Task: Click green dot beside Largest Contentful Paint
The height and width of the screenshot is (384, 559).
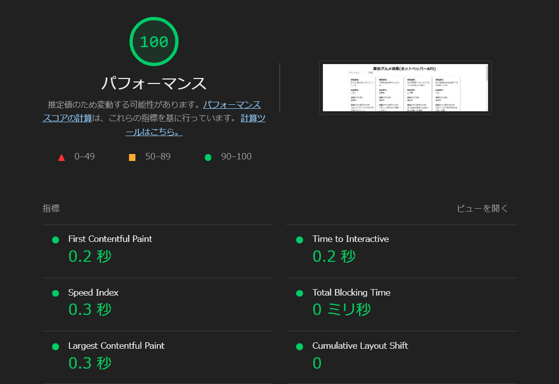Action: [56, 346]
